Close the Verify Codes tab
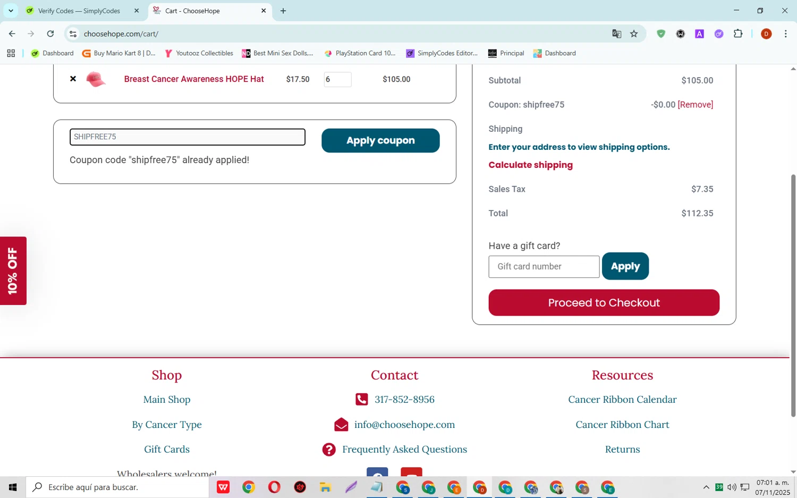The image size is (797, 498). click(137, 11)
